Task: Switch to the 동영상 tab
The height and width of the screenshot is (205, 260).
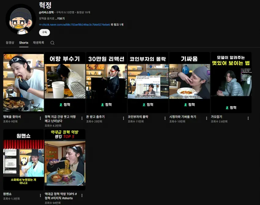Action: pyautogui.click(x=10, y=43)
